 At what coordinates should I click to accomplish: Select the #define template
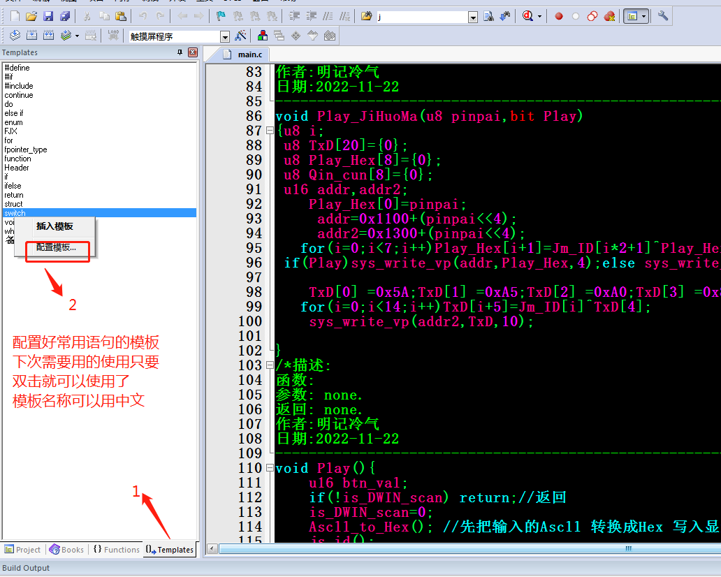pyautogui.click(x=17, y=68)
